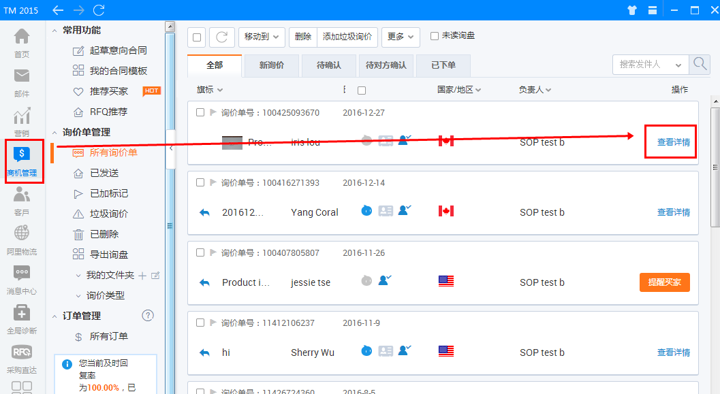Image resolution: width=720 pixels, height=394 pixels.
Task: Open the 营销 marketing chart icon
Action: [22, 116]
